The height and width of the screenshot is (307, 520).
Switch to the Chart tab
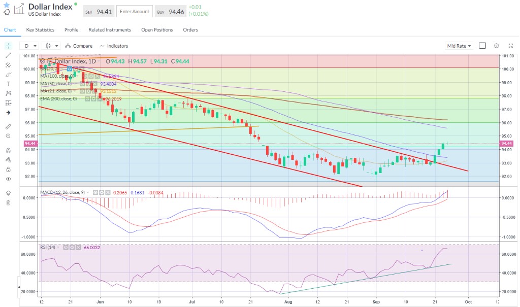pyautogui.click(x=10, y=30)
